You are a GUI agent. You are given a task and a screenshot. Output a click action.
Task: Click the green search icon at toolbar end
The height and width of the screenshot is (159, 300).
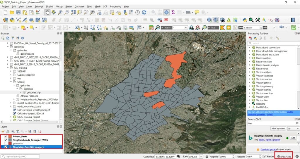(294, 28)
